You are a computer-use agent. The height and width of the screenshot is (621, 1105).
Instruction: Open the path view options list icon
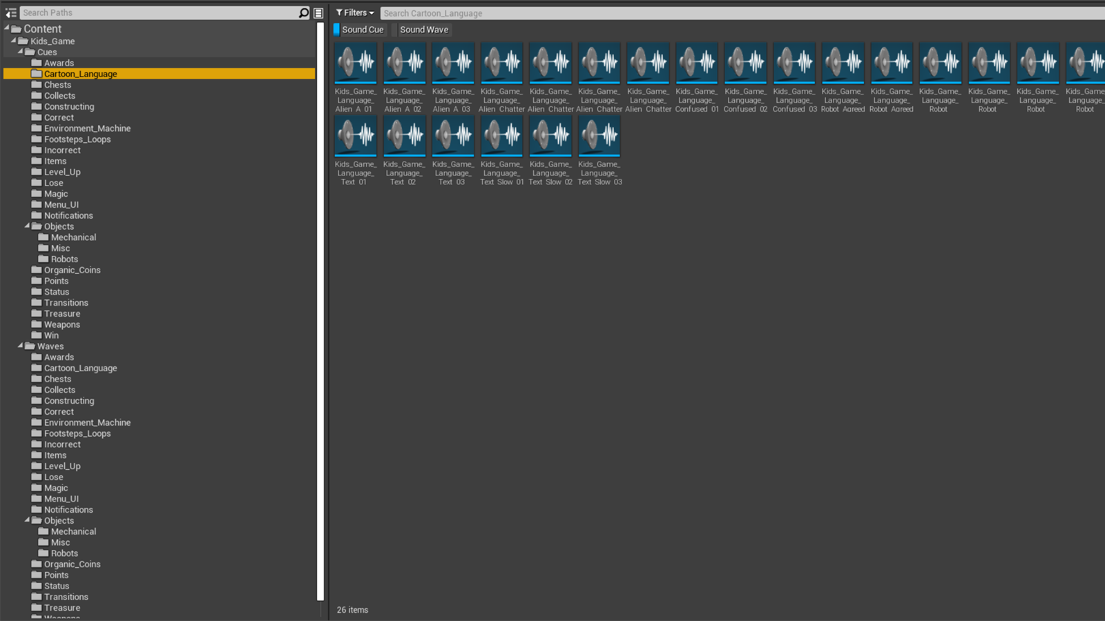[318, 13]
